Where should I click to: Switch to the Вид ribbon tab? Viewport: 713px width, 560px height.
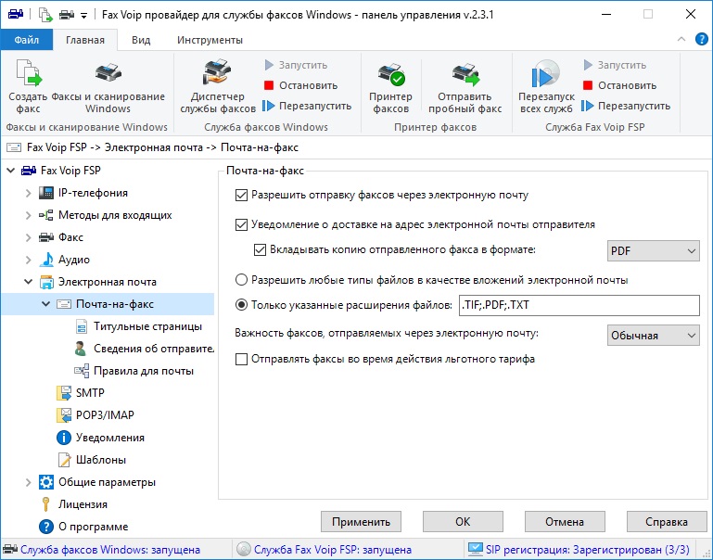(x=141, y=40)
